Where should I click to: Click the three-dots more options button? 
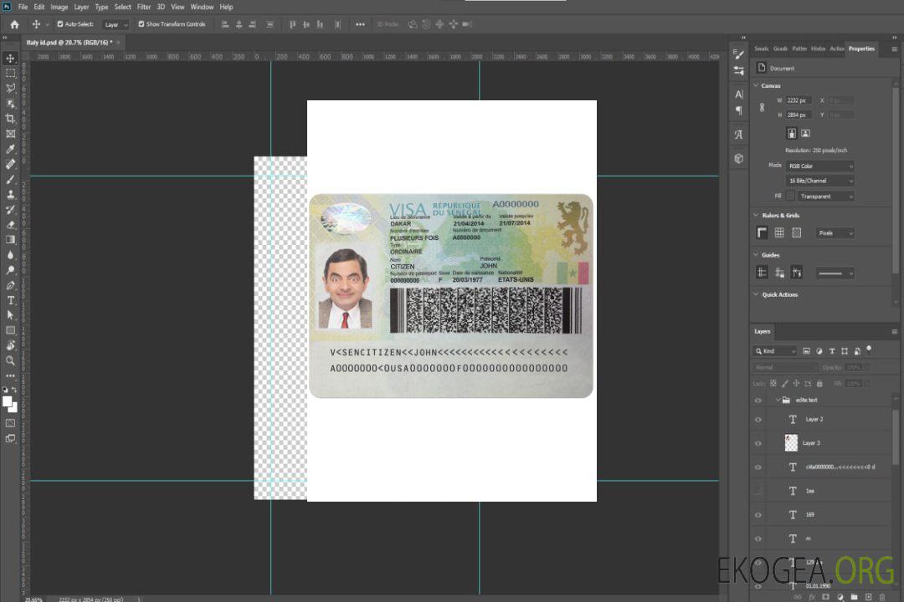[360, 24]
